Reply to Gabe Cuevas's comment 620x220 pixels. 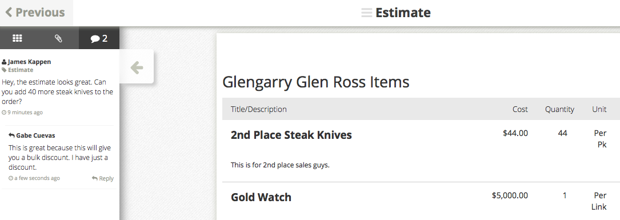103,178
